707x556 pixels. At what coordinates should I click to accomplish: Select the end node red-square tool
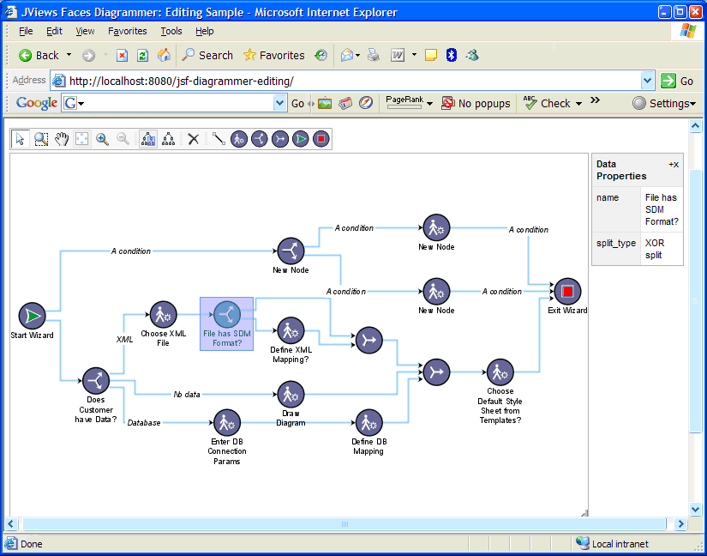[321, 139]
